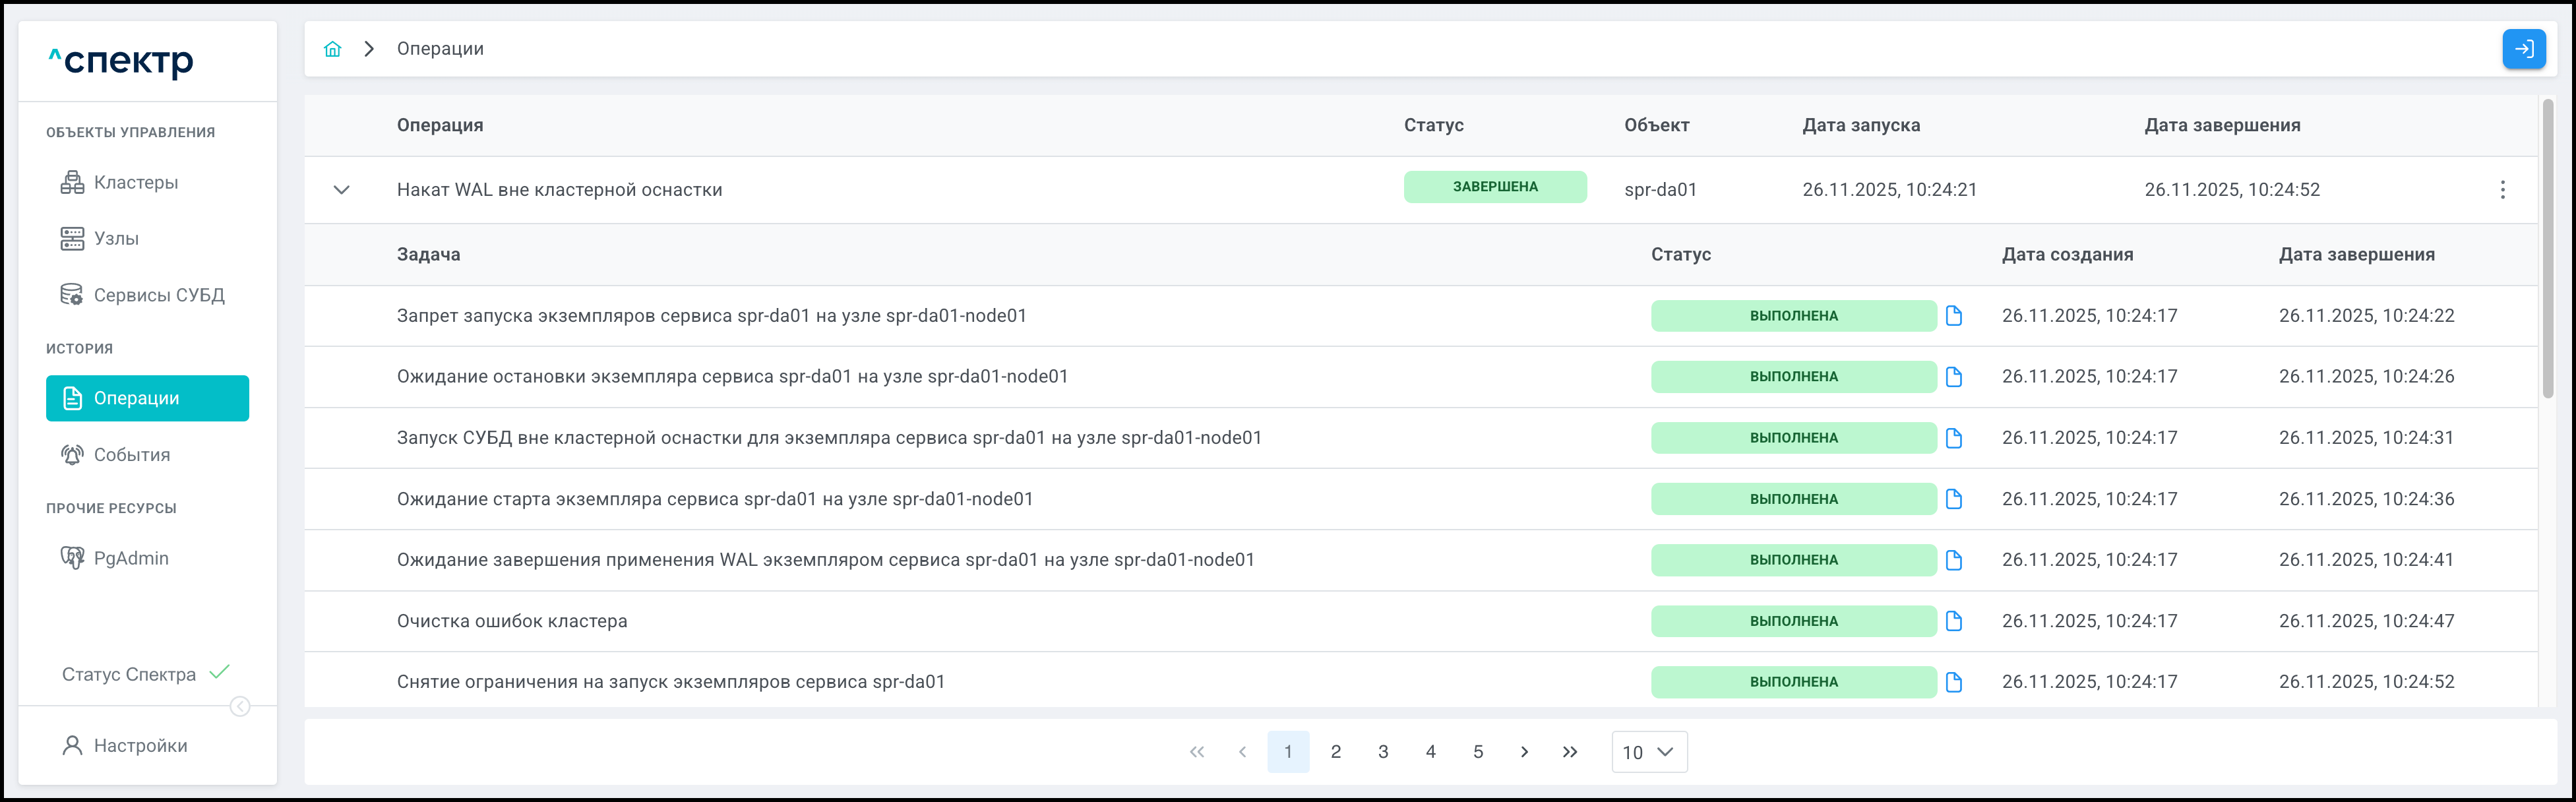Open Кластеры in the sidebar
The height and width of the screenshot is (802, 2576).
136,183
